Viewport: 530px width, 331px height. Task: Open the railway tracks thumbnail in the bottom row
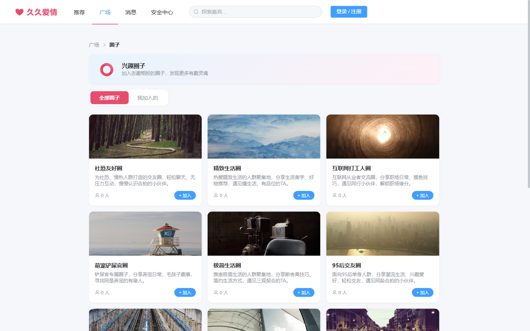[x=145, y=320]
